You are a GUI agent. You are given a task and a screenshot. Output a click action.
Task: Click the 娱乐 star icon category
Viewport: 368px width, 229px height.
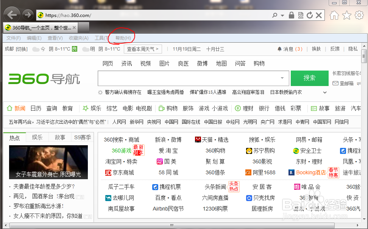coord(86,108)
